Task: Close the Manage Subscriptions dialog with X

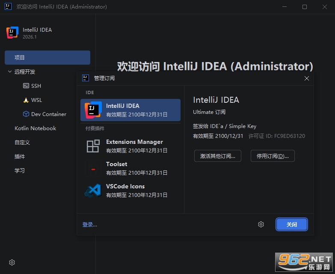Action: (x=307, y=78)
